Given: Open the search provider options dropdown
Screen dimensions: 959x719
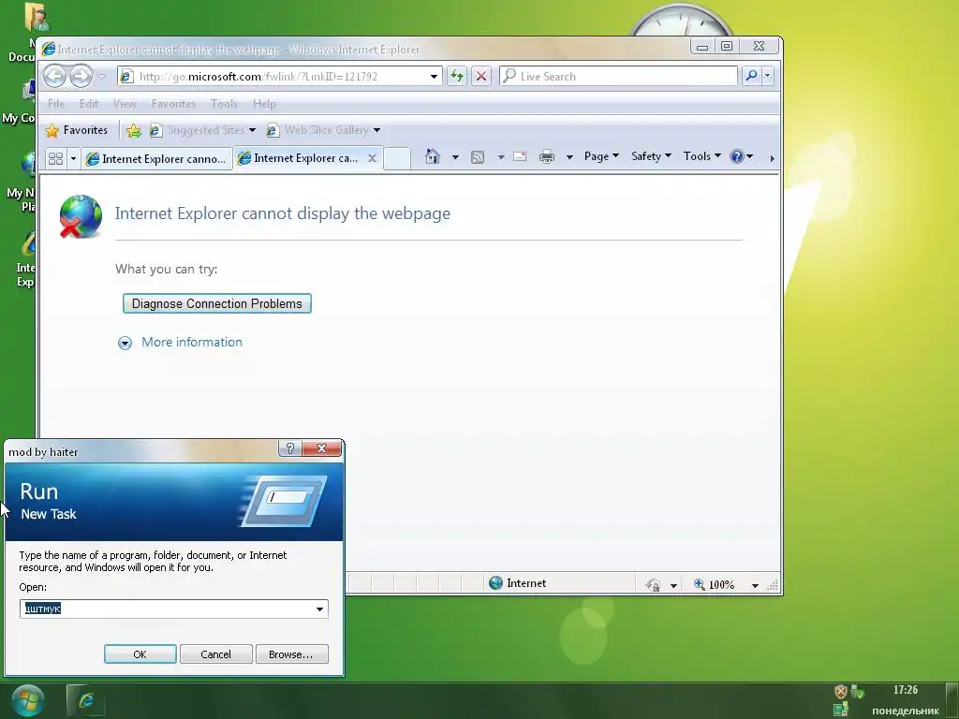Looking at the screenshot, I should [768, 76].
